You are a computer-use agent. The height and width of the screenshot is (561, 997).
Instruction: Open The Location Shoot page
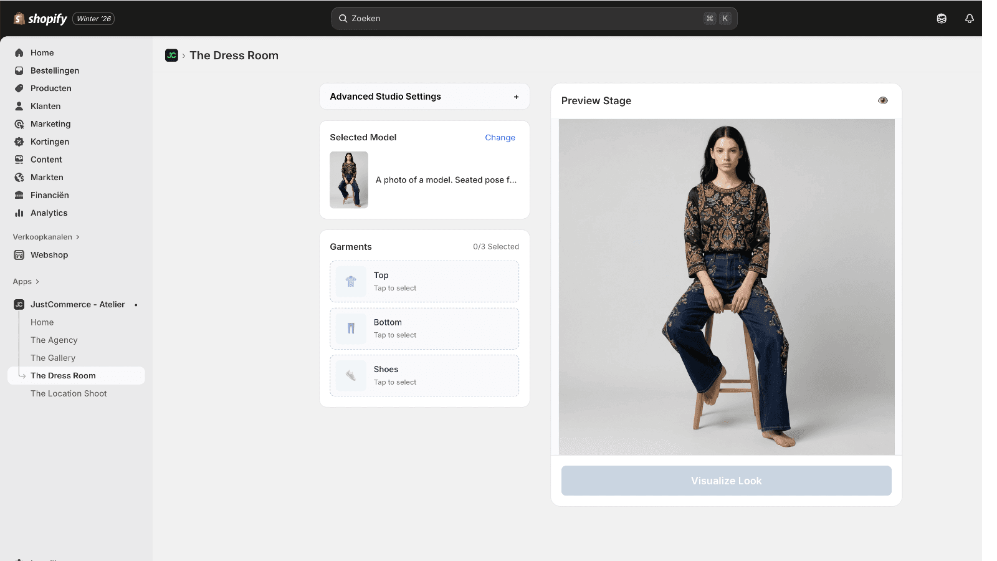point(69,393)
